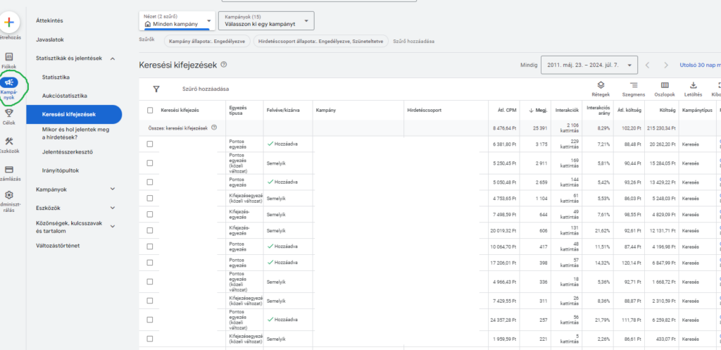Select Aukcióstatisztika in the side menu

65,95
